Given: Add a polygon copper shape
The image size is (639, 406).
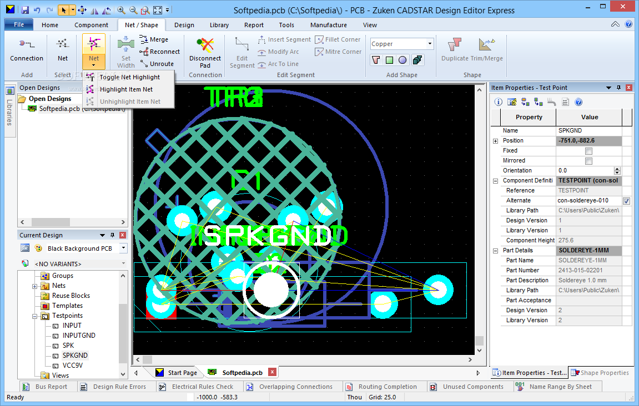Looking at the screenshot, I should (376, 60).
